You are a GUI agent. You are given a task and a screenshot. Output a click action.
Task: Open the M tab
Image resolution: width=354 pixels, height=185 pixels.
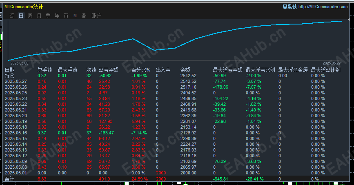[75, 16]
